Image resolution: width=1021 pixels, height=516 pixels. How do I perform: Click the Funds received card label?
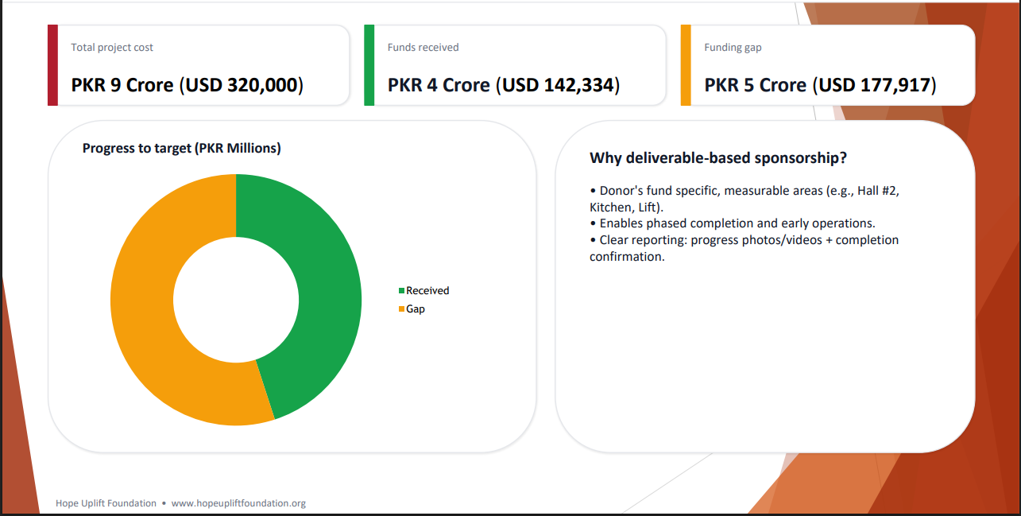click(x=423, y=48)
